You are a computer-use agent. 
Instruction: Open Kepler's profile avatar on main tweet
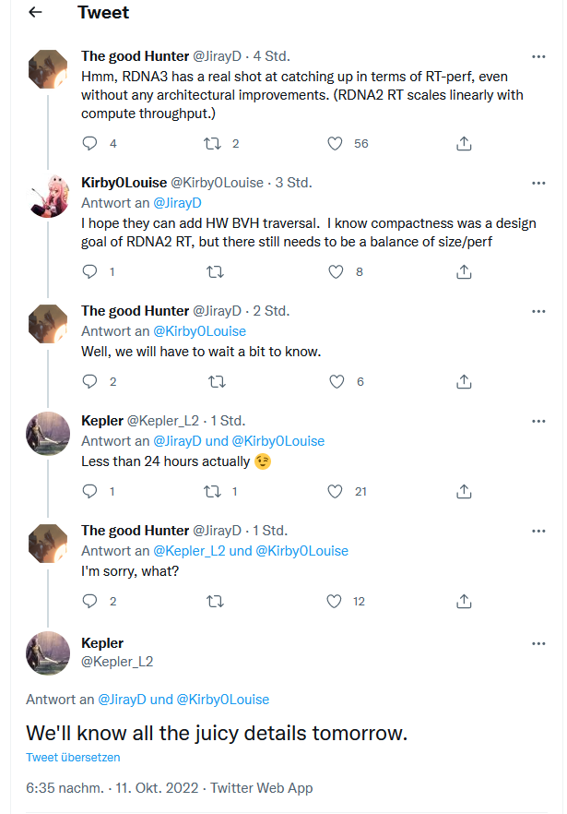pyautogui.click(x=48, y=653)
